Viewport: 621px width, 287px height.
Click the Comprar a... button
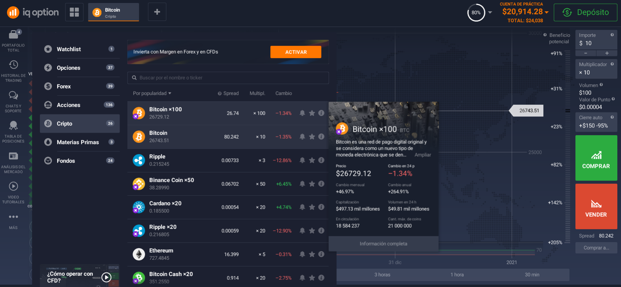pos(596,248)
